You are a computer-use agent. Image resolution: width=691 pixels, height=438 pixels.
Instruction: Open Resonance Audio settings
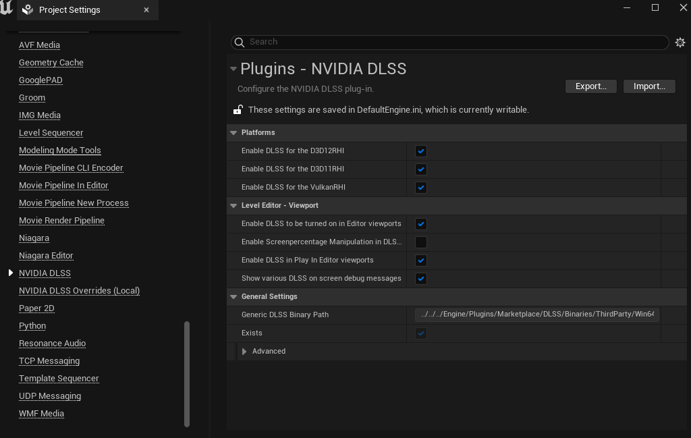pos(52,344)
